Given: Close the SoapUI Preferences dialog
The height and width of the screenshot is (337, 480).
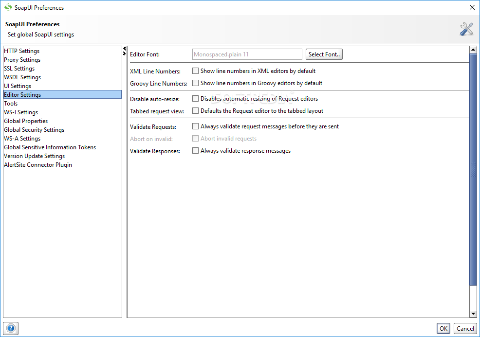Looking at the screenshot, I should pyautogui.click(x=472, y=7).
